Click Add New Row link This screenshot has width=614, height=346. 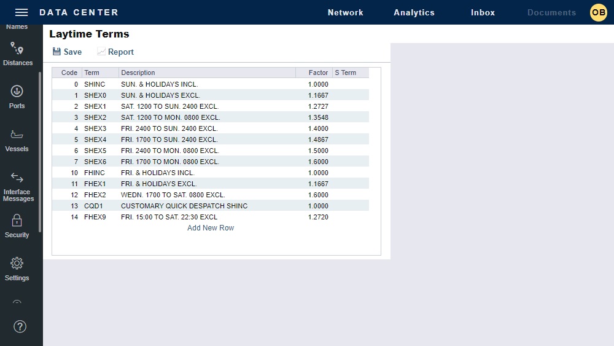tap(211, 228)
